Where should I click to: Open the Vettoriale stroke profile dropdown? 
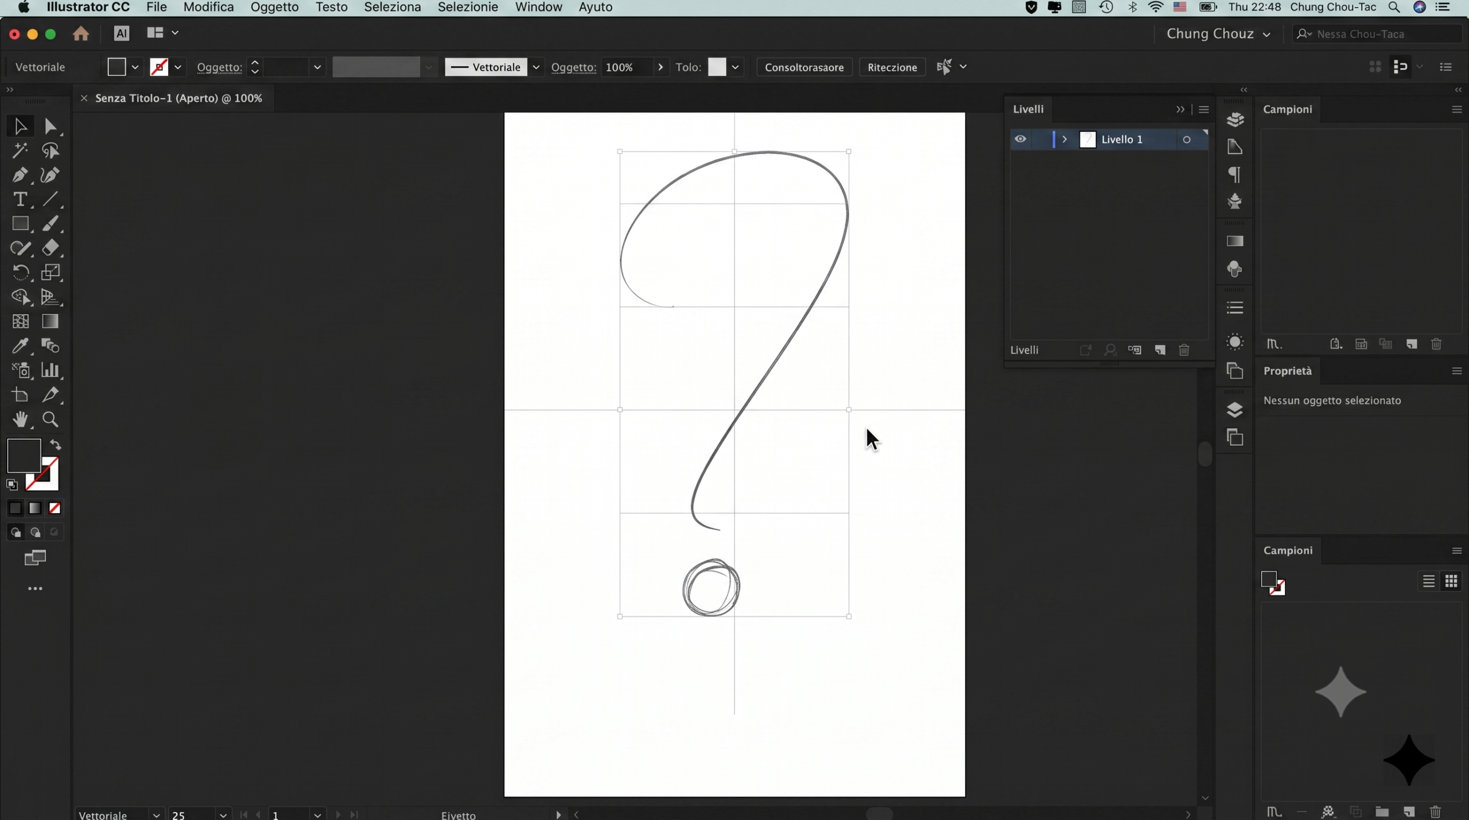coord(536,67)
